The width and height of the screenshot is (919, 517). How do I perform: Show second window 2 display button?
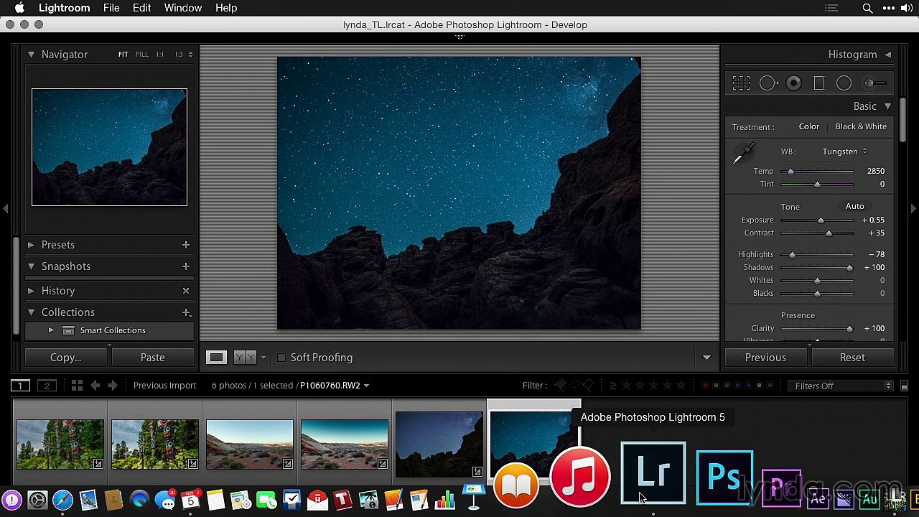coord(47,386)
